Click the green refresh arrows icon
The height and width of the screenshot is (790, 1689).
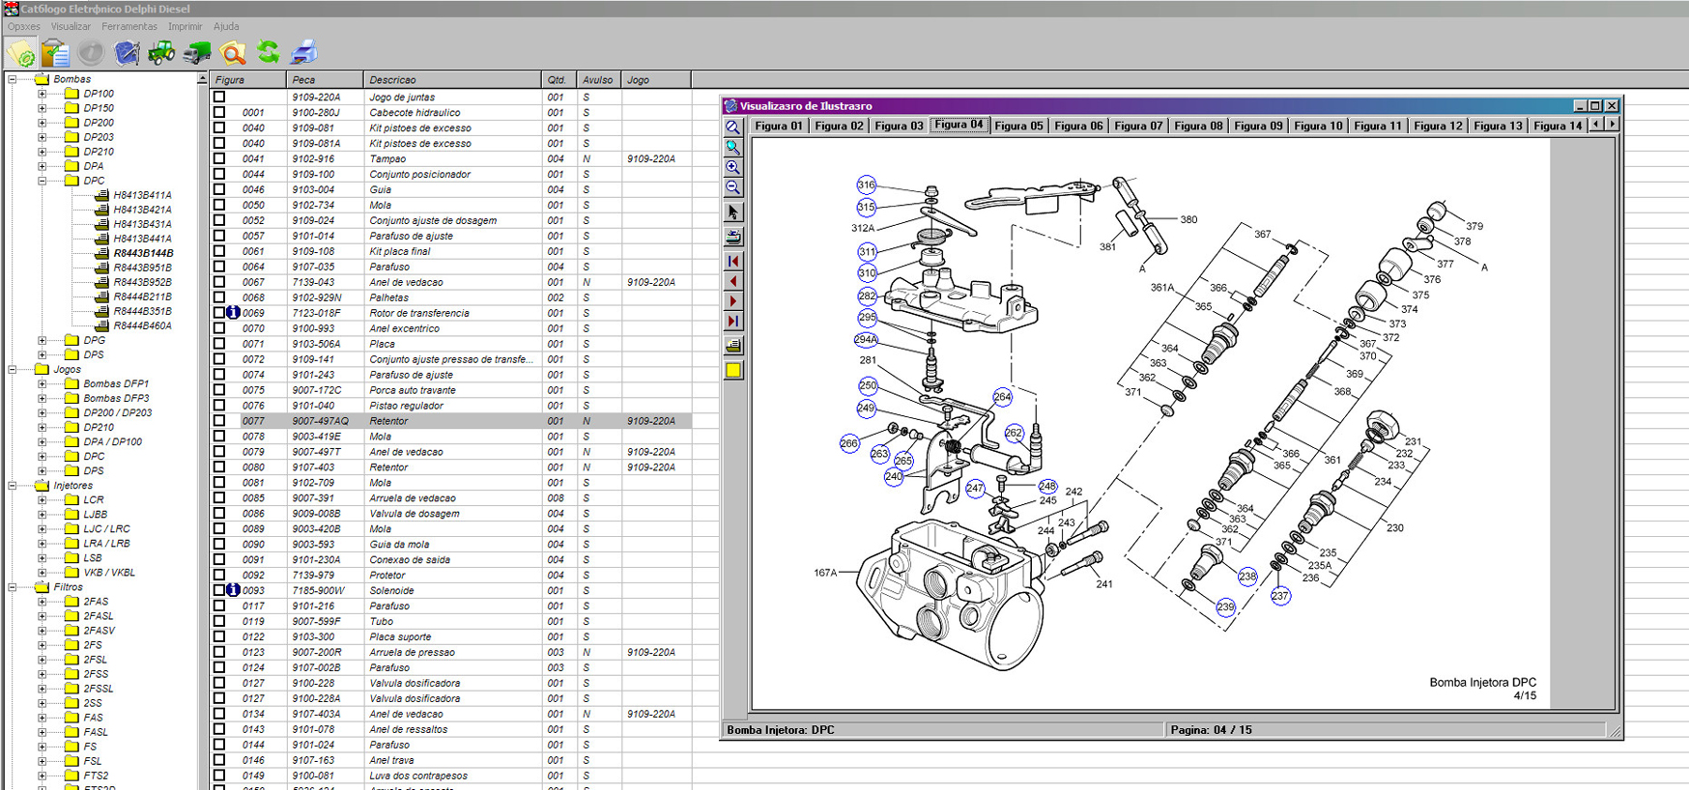[x=269, y=52]
